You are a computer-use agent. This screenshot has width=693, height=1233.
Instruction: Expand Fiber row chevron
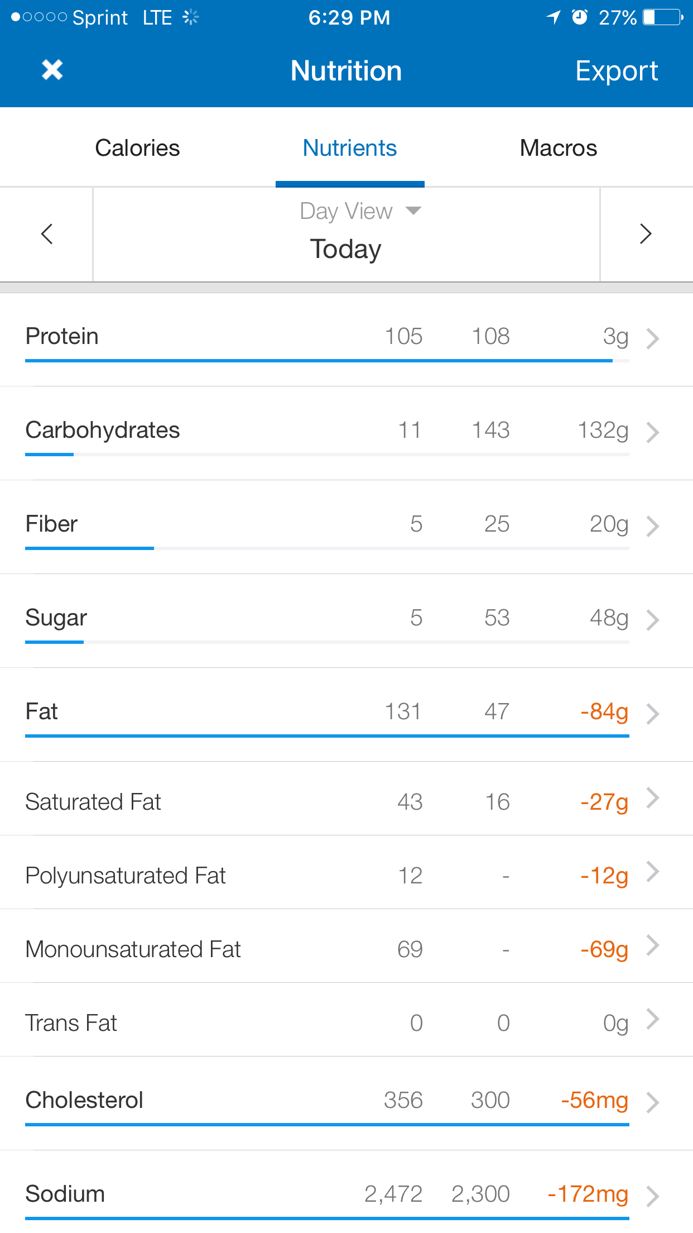[652, 526]
